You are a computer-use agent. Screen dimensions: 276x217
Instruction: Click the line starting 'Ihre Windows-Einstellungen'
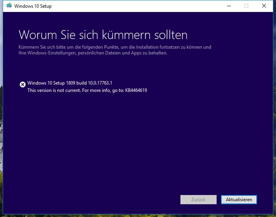click(x=93, y=53)
